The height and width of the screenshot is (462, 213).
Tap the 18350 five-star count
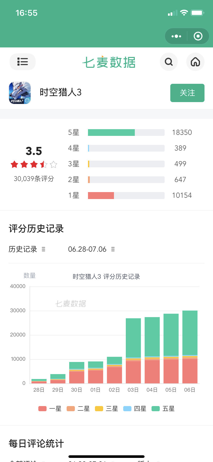coord(182,133)
